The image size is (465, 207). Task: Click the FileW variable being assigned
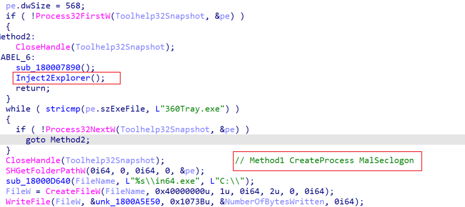[18, 192]
